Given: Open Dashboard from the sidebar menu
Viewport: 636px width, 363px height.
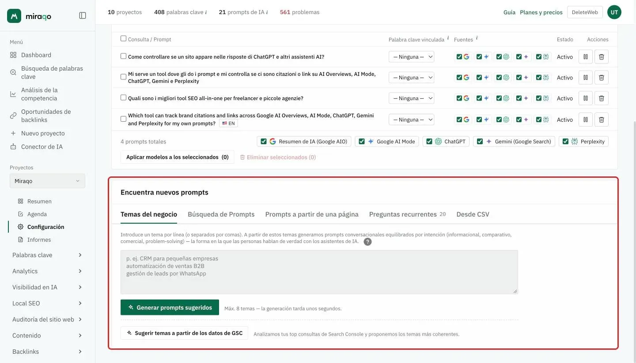Looking at the screenshot, I should coord(36,55).
